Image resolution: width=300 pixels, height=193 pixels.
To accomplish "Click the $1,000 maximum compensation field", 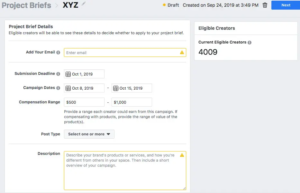I will tap(132, 102).
